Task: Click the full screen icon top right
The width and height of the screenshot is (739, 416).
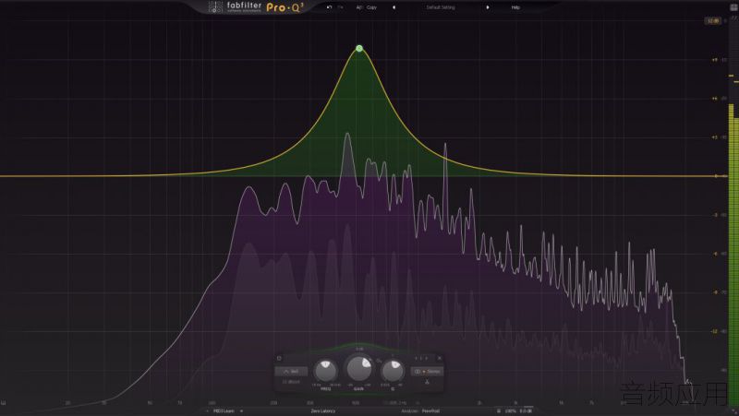Action: click(733, 6)
